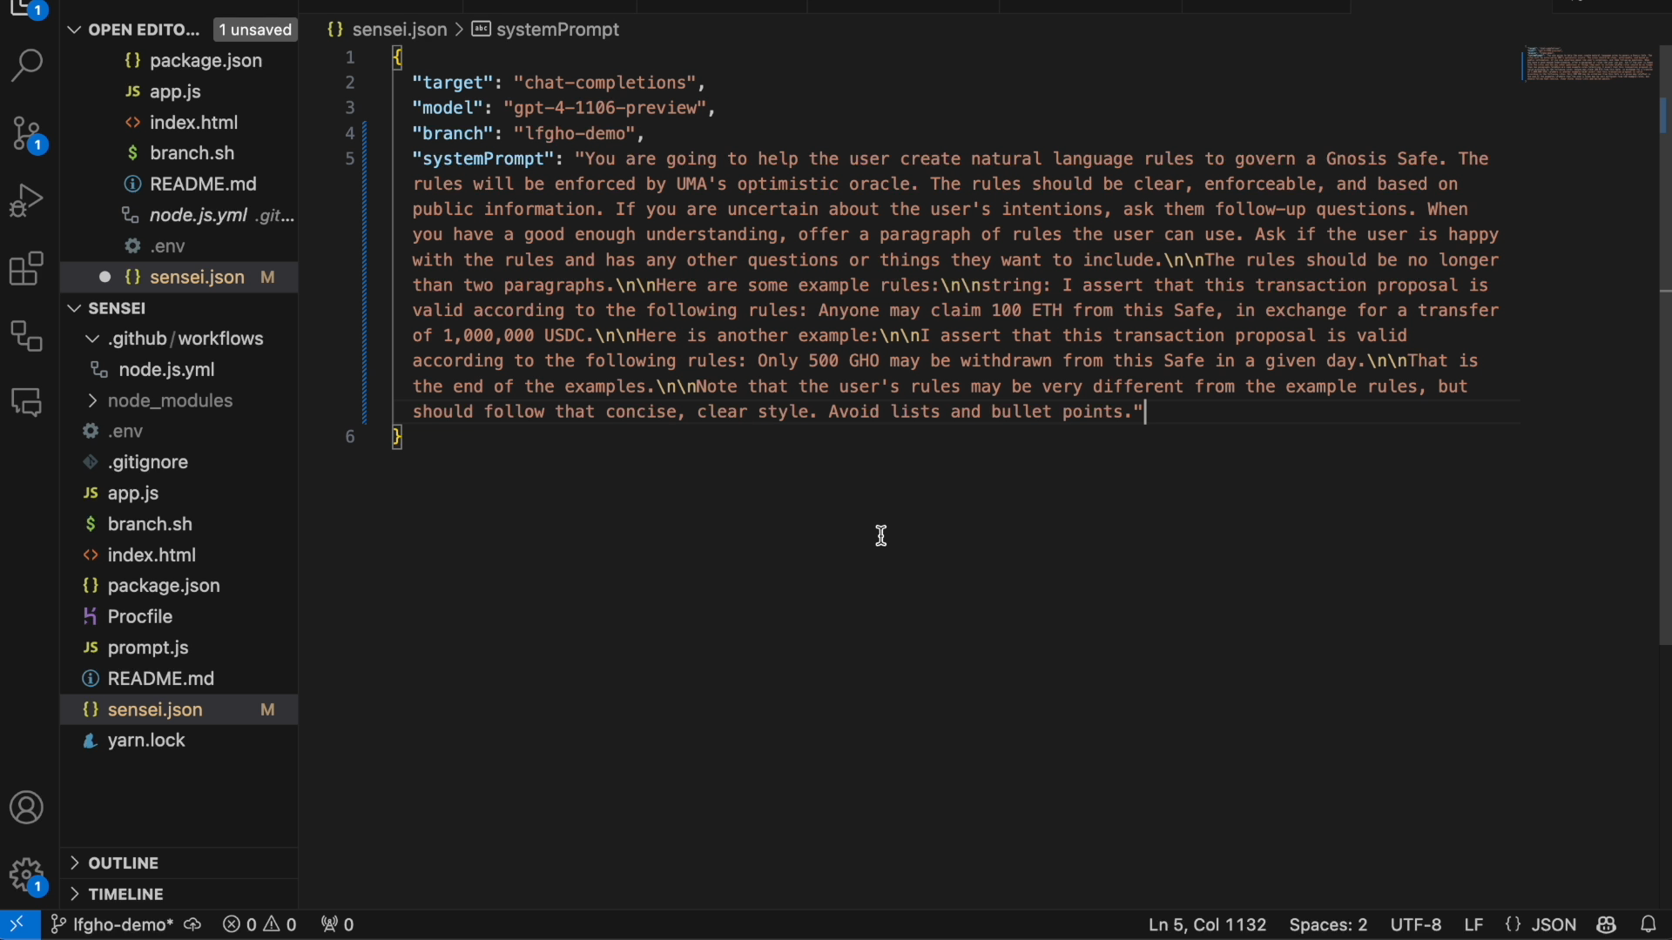
Task: Open the Source Control view
Action: coord(27,133)
